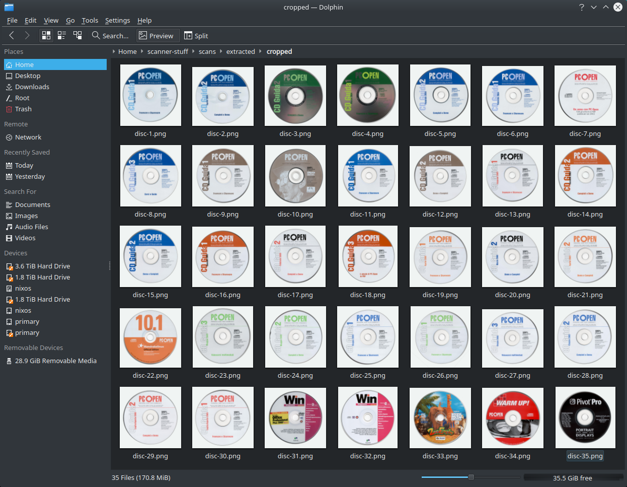Select disc-33.png thumbnail

pos(440,418)
